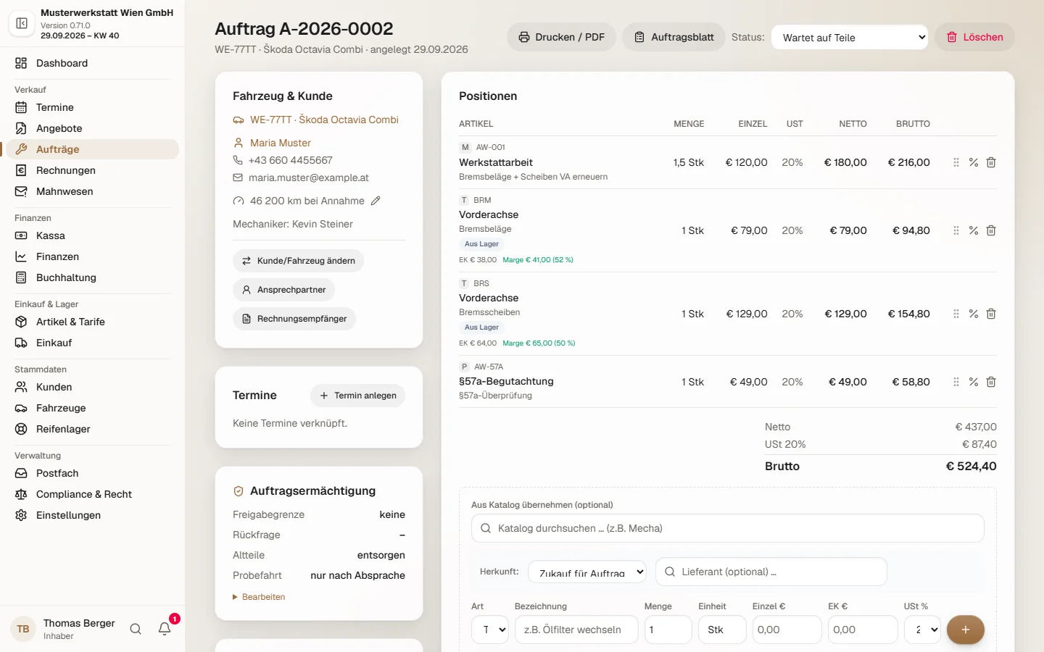Open percent discount for Bremsbeläge row
Image resolution: width=1044 pixels, height=652 pixels.
[x=974, y=230]
